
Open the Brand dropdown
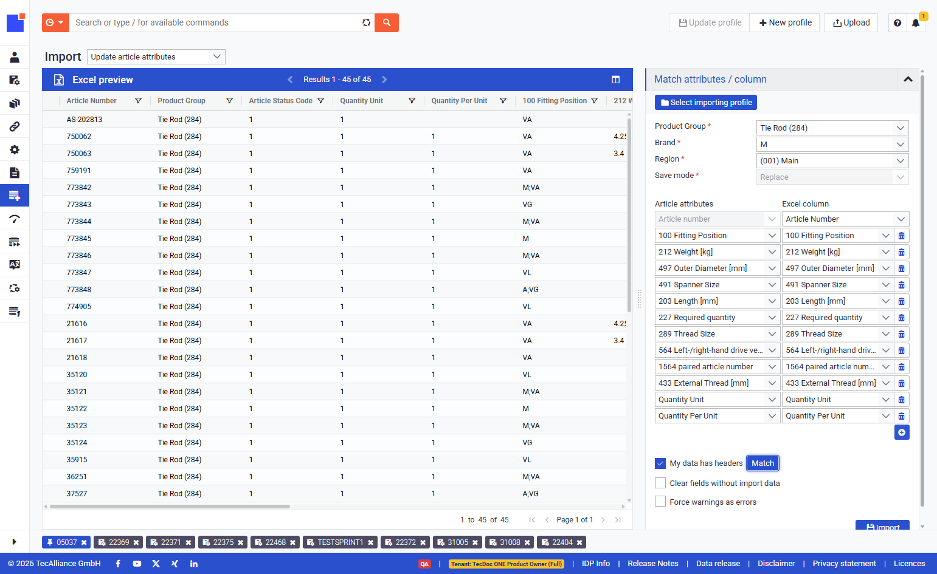[x=833, y=145]
